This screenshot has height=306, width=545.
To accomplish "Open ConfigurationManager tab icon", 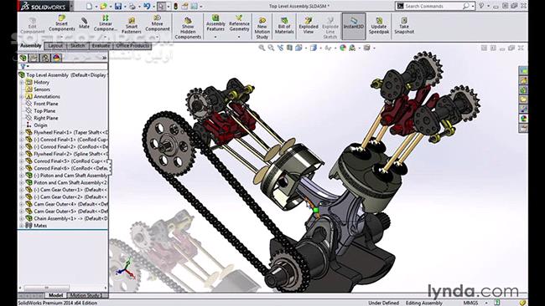I will tap(45, 58).
